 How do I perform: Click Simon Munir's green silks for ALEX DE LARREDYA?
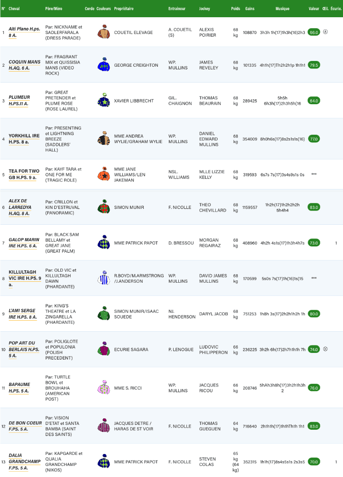(104, 207)
